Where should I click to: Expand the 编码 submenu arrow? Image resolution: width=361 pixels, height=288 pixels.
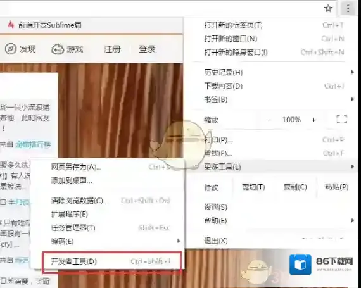[179, 241]
